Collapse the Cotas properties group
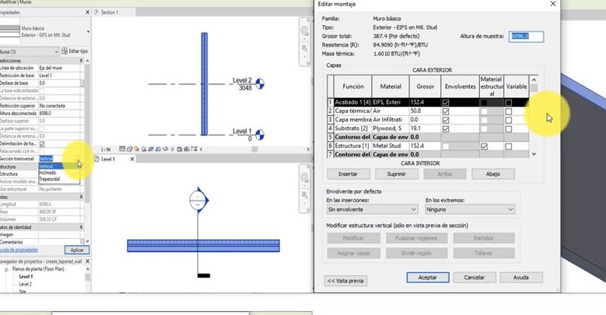This screenshot has width=606, height=315. 81,196
